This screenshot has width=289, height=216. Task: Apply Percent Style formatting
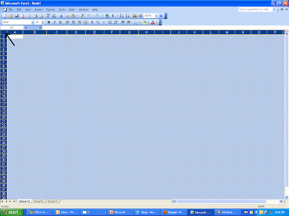pos(98,22)
